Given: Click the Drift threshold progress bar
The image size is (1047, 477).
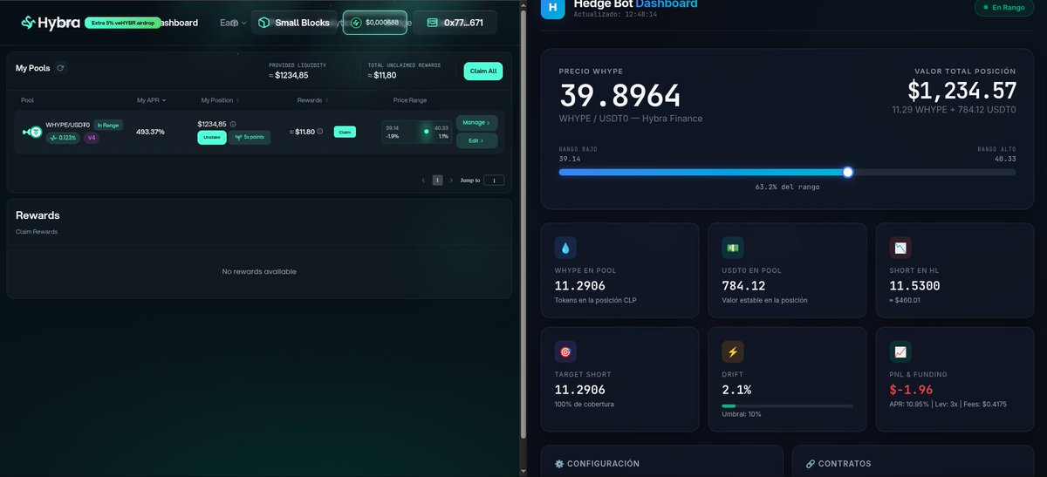Looking at the screenshot, I should coord(788,405).
